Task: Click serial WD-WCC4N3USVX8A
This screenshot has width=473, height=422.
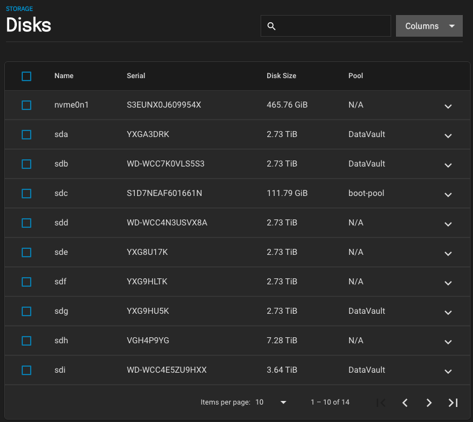Action: point(167,223)
